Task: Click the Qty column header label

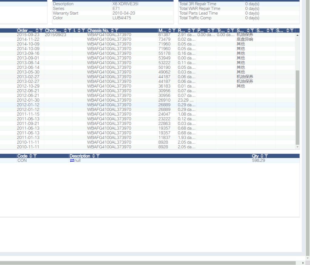Action: [255, 156]
